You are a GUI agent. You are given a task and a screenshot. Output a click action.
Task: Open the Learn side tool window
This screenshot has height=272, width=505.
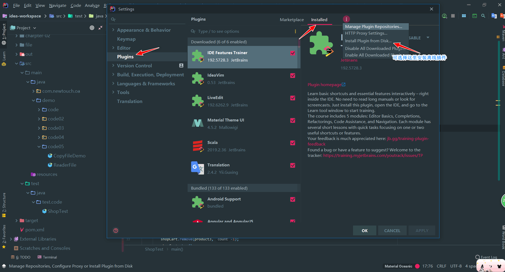[4, 59]
